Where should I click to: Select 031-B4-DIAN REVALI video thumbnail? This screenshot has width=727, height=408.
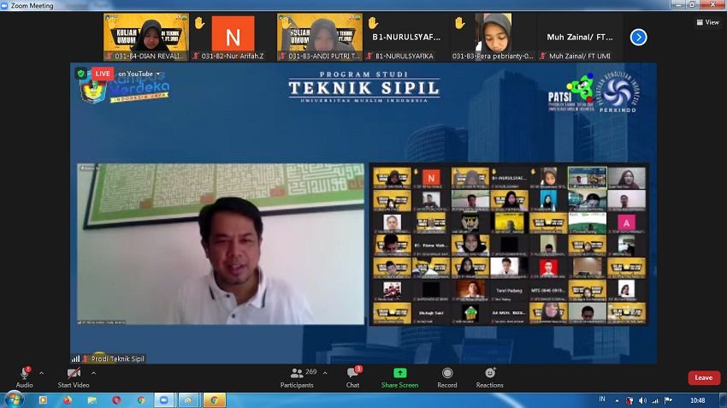146,37
